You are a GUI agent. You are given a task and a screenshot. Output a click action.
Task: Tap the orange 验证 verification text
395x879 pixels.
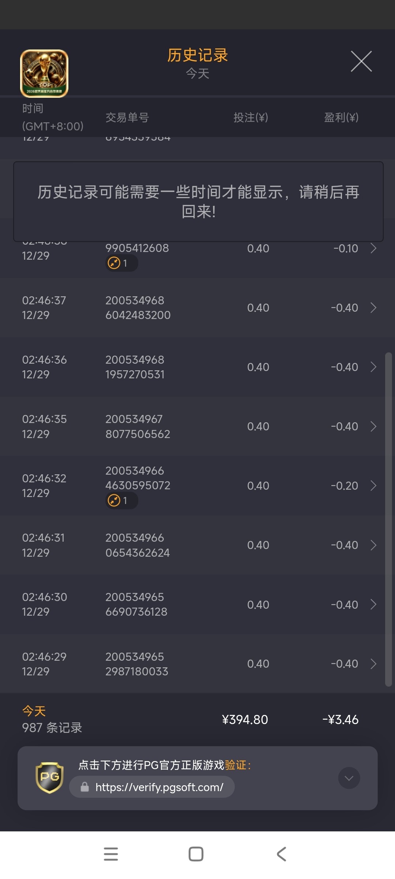[236, 765]
